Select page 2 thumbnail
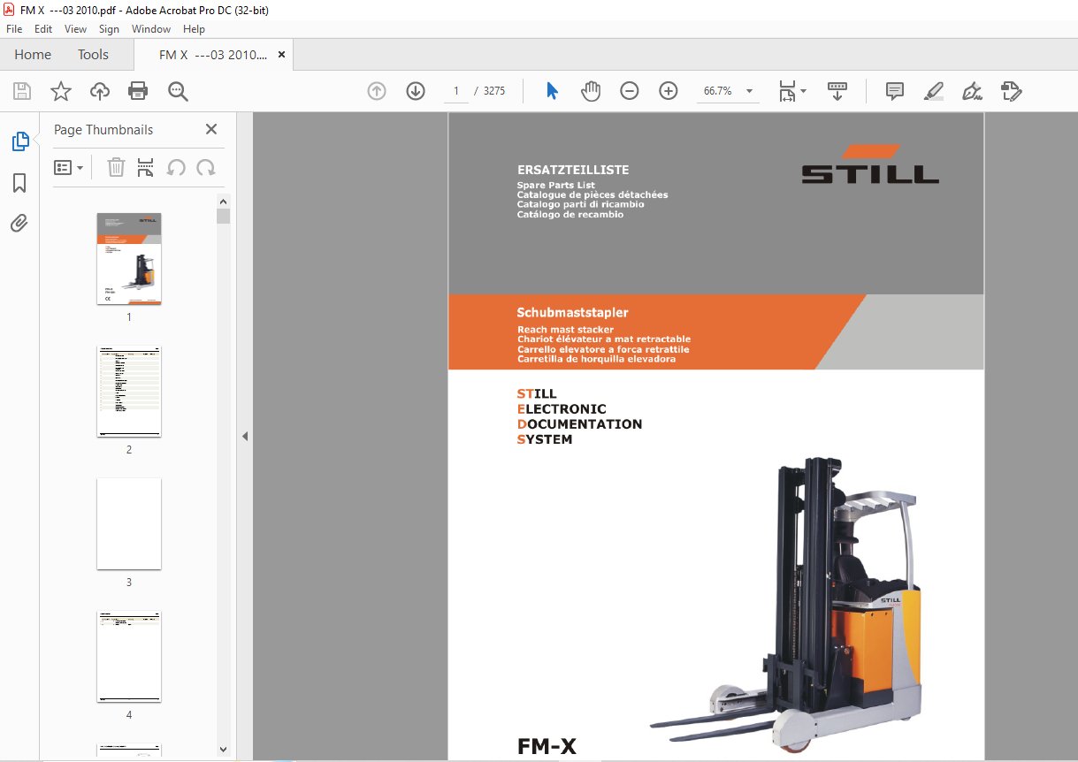 [129, 392]
